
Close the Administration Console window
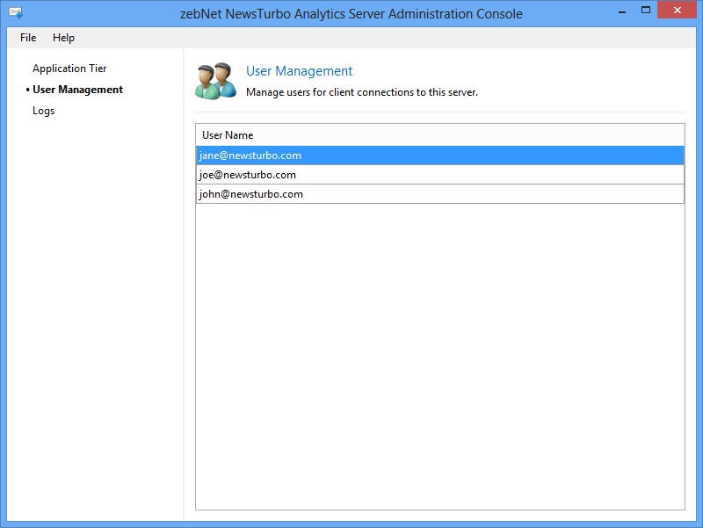coord(677,10)
